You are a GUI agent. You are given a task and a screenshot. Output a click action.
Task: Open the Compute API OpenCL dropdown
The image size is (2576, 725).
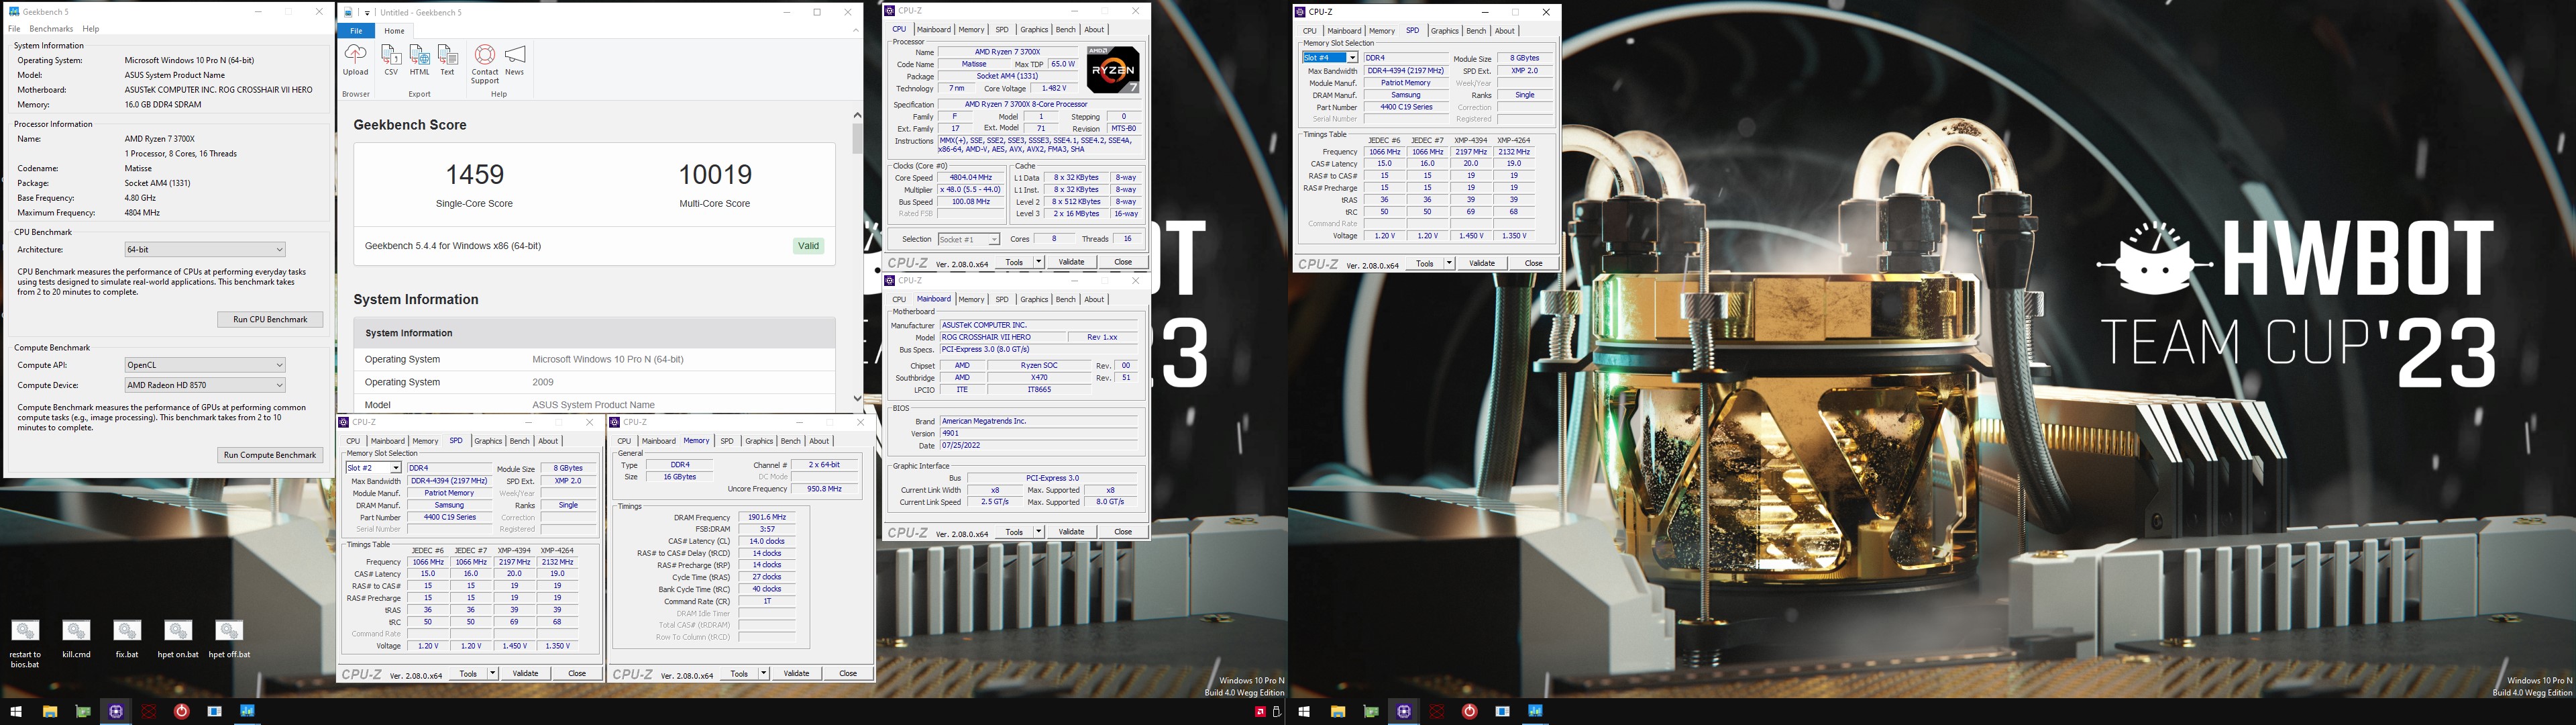205,365
